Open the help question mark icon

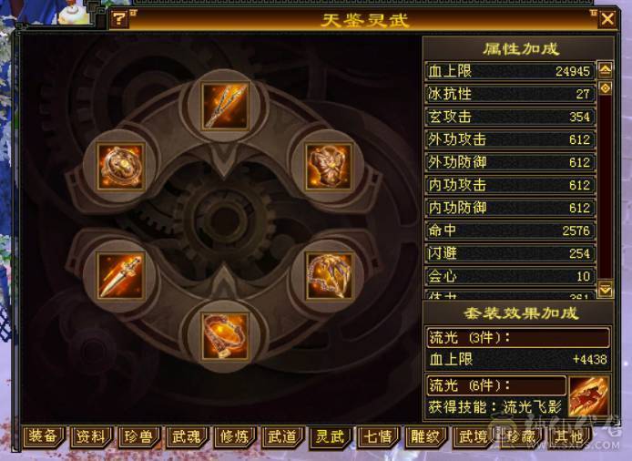119,18
